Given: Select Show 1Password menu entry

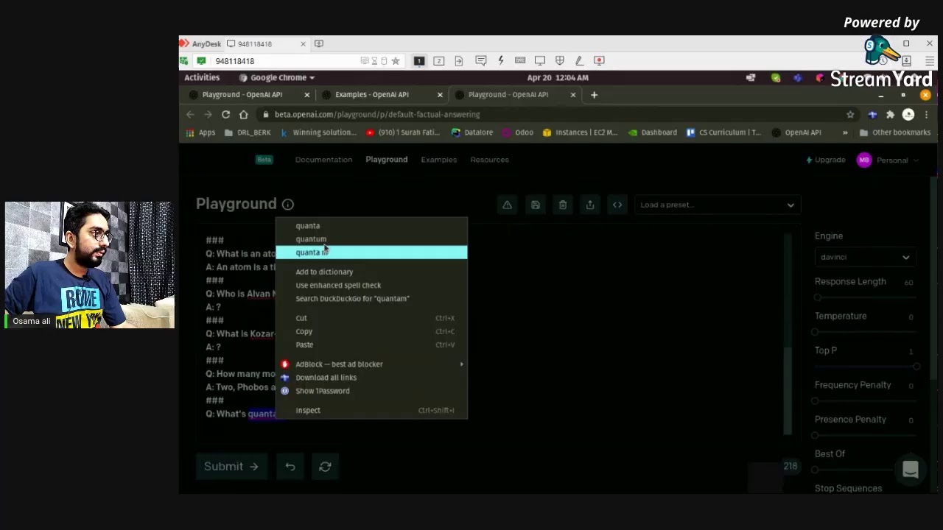Looking at the screenshot, I should [x=371, y=390].
